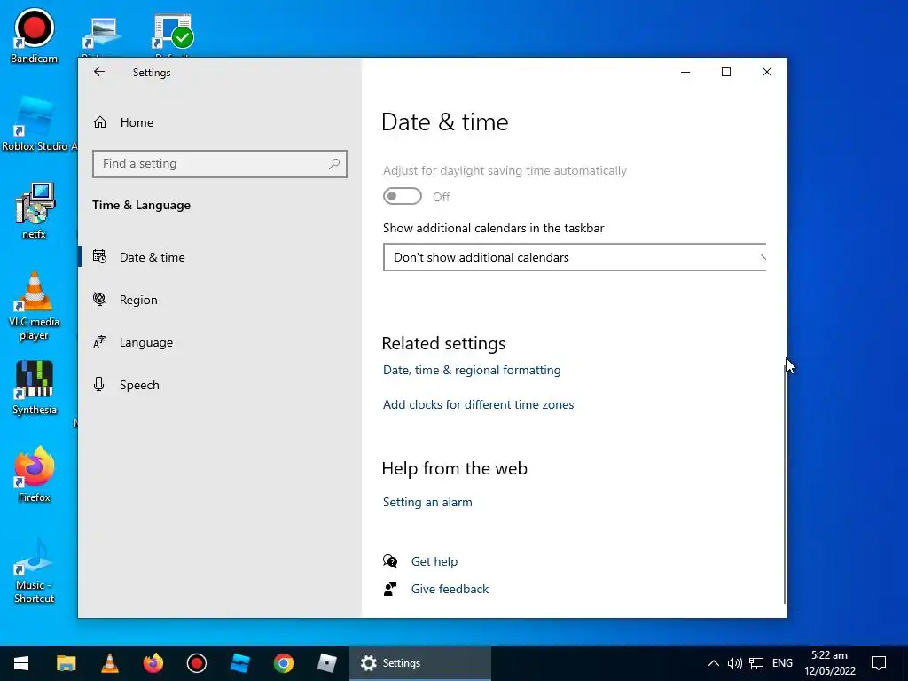Open the network status tray icon
908x681 pixels.
pyautogui.click(x=755, y=663)
